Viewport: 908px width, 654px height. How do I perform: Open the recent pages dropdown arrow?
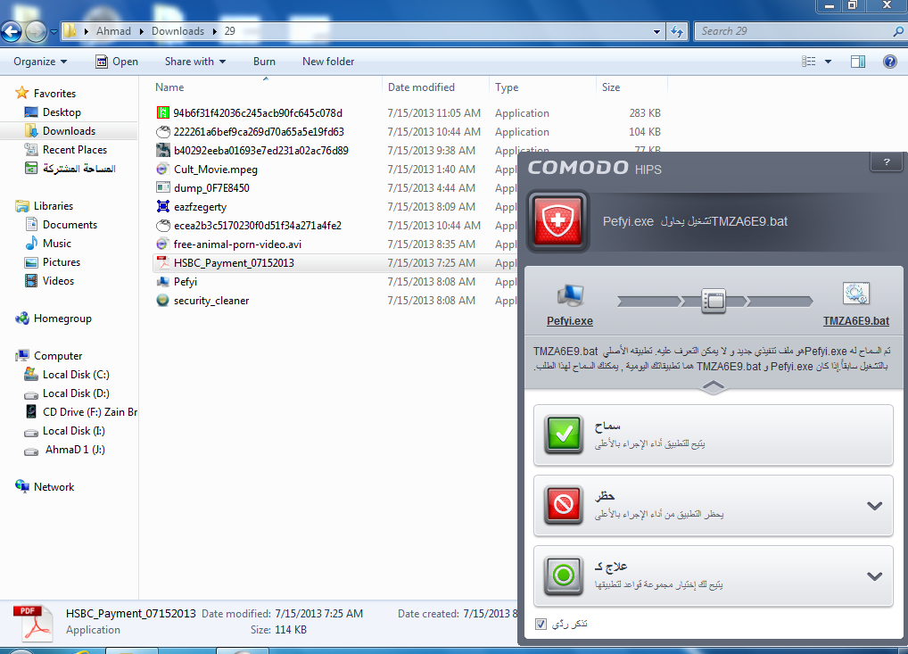point(54,31)
